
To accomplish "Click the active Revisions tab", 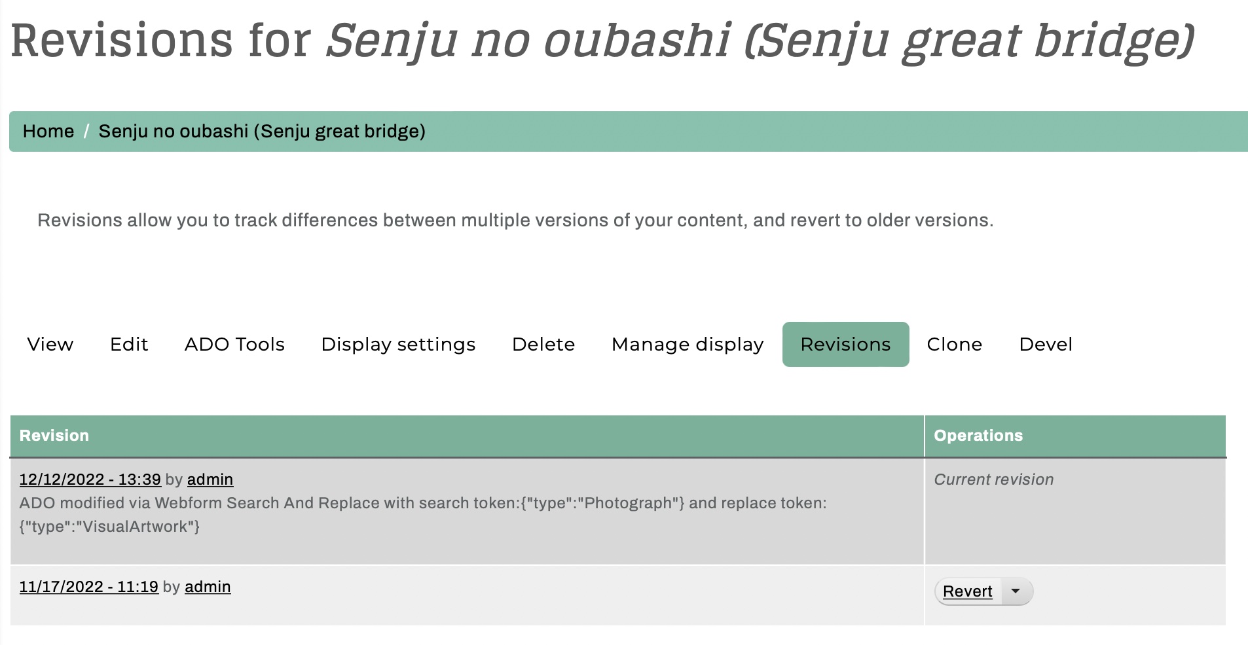I will [x=845, y=344].
